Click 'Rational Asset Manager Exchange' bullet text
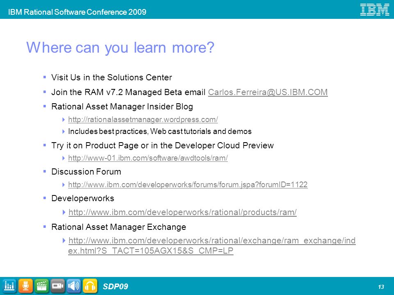This screenshot has height=295, width=394. [x=119, y=227]
